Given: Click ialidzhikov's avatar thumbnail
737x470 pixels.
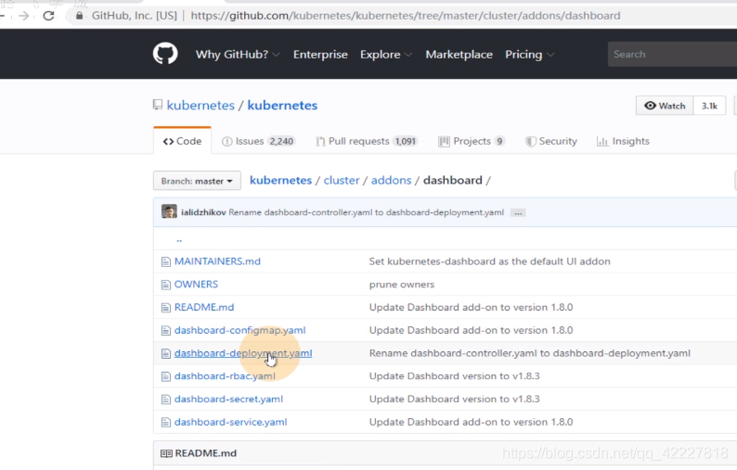Looking at the screenshot, I should tap(169, 211).
